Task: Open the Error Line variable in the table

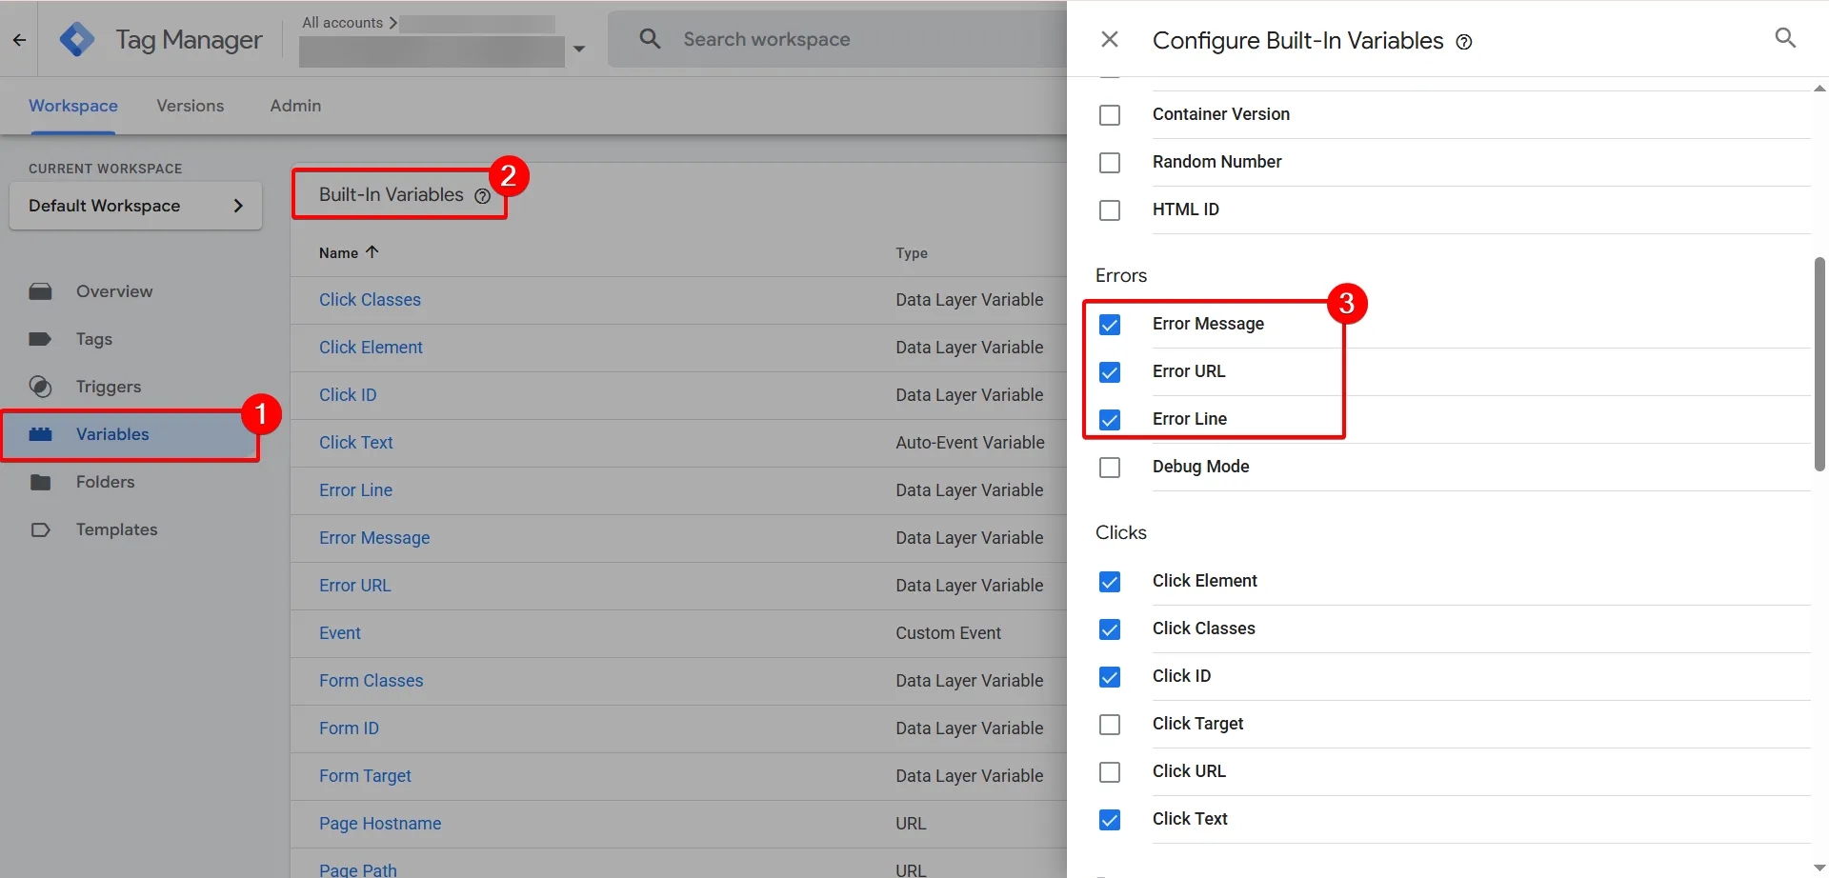Action: pos(355,490)
